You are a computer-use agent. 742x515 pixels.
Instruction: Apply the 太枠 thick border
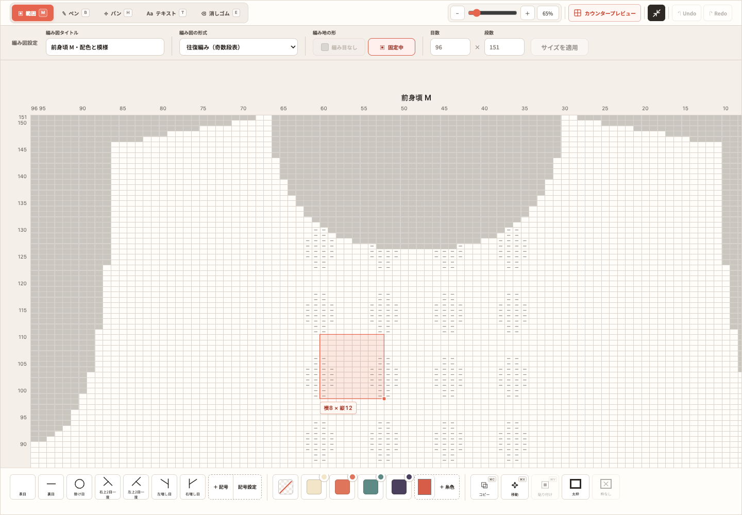coord(576,487)
